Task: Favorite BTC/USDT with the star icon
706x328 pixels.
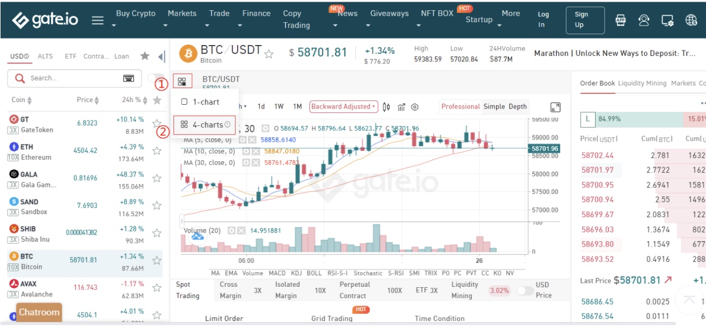Action: tap(269, 53)
